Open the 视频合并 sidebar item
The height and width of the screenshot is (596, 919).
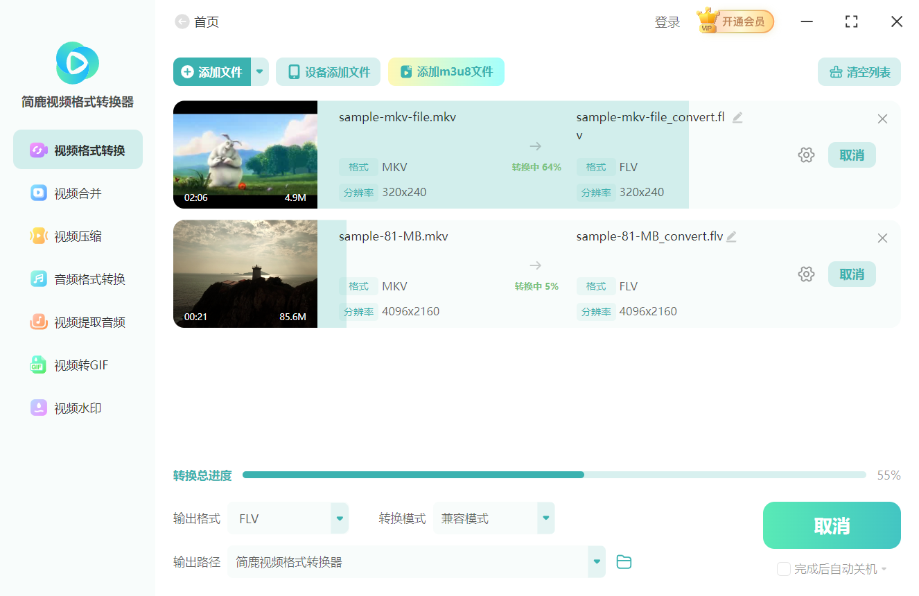(78, 193)
